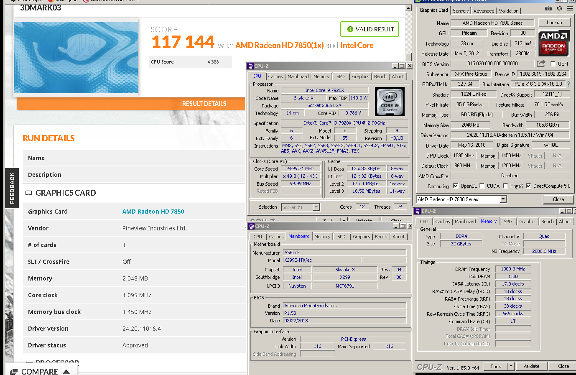576x375 pixels.
Task: Click VALID RESULT badge button
Action: 370,29
